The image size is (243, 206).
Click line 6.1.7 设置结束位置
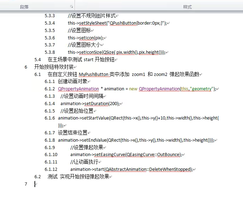pyautogui.click(x=72, y=133)
